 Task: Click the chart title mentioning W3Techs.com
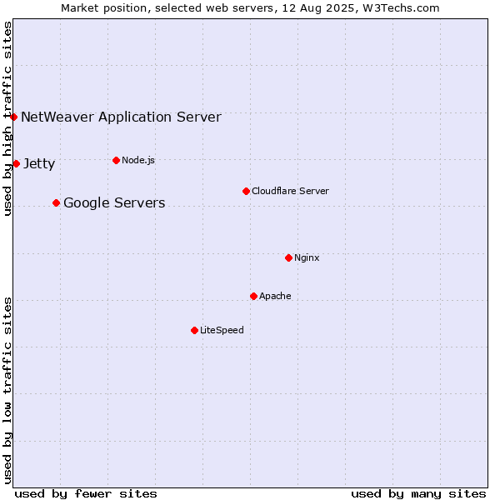(250, 8)
